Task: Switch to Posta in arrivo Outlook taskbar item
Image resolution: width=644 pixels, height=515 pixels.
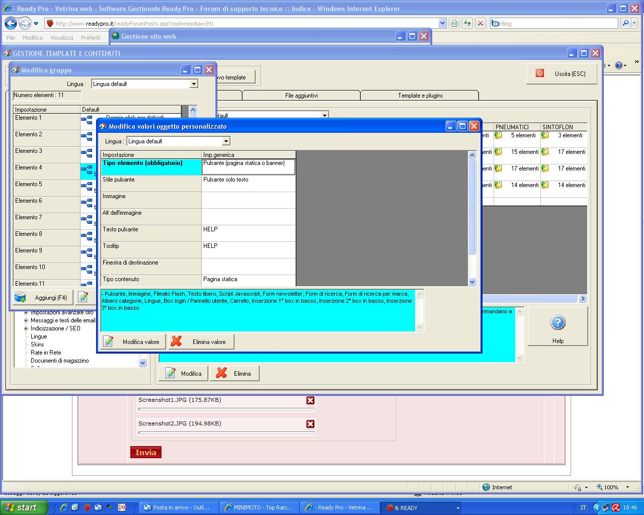Action: coord(180,507)
